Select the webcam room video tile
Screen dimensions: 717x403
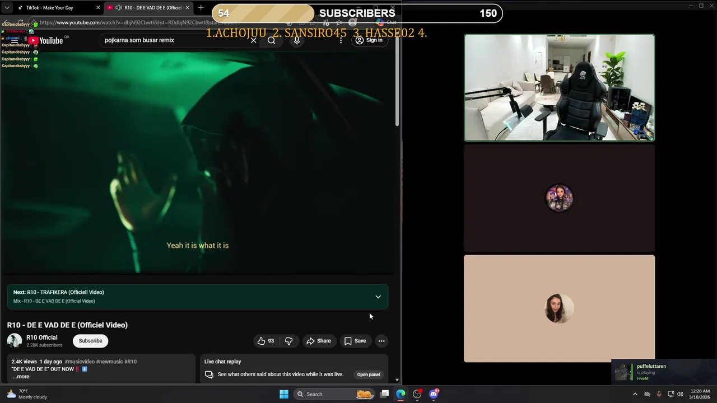(559, 87)
